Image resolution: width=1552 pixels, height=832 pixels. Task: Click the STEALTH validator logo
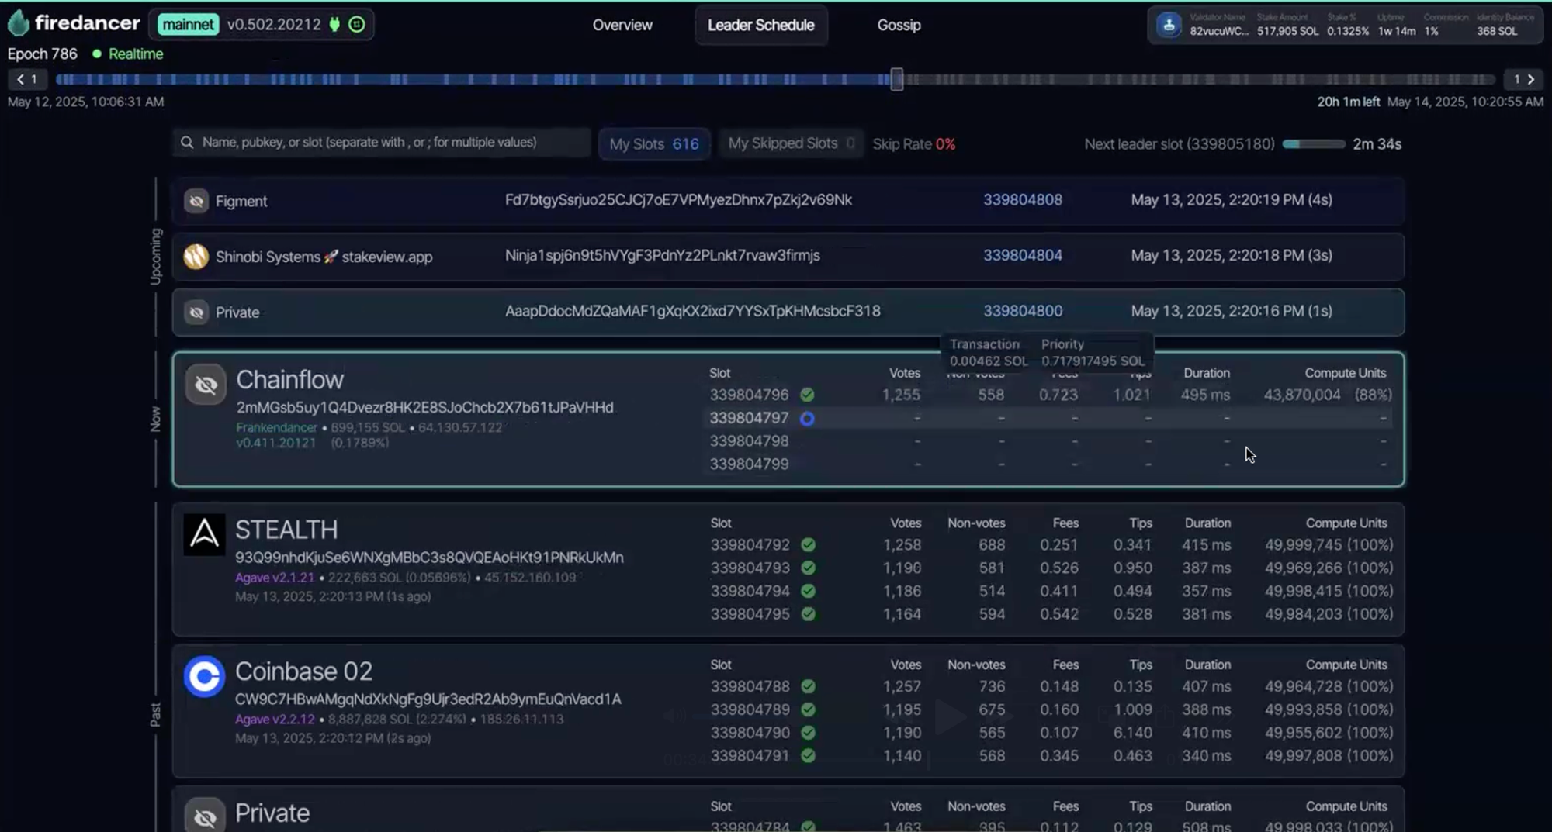click(204, 533)
